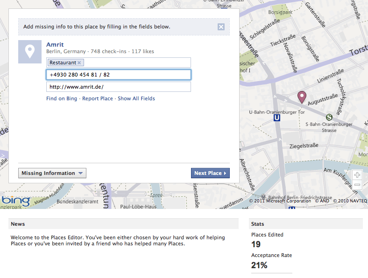This screenshot has width=368, height=278.
Task: Click the News section header
Action: tap(123, 224)
